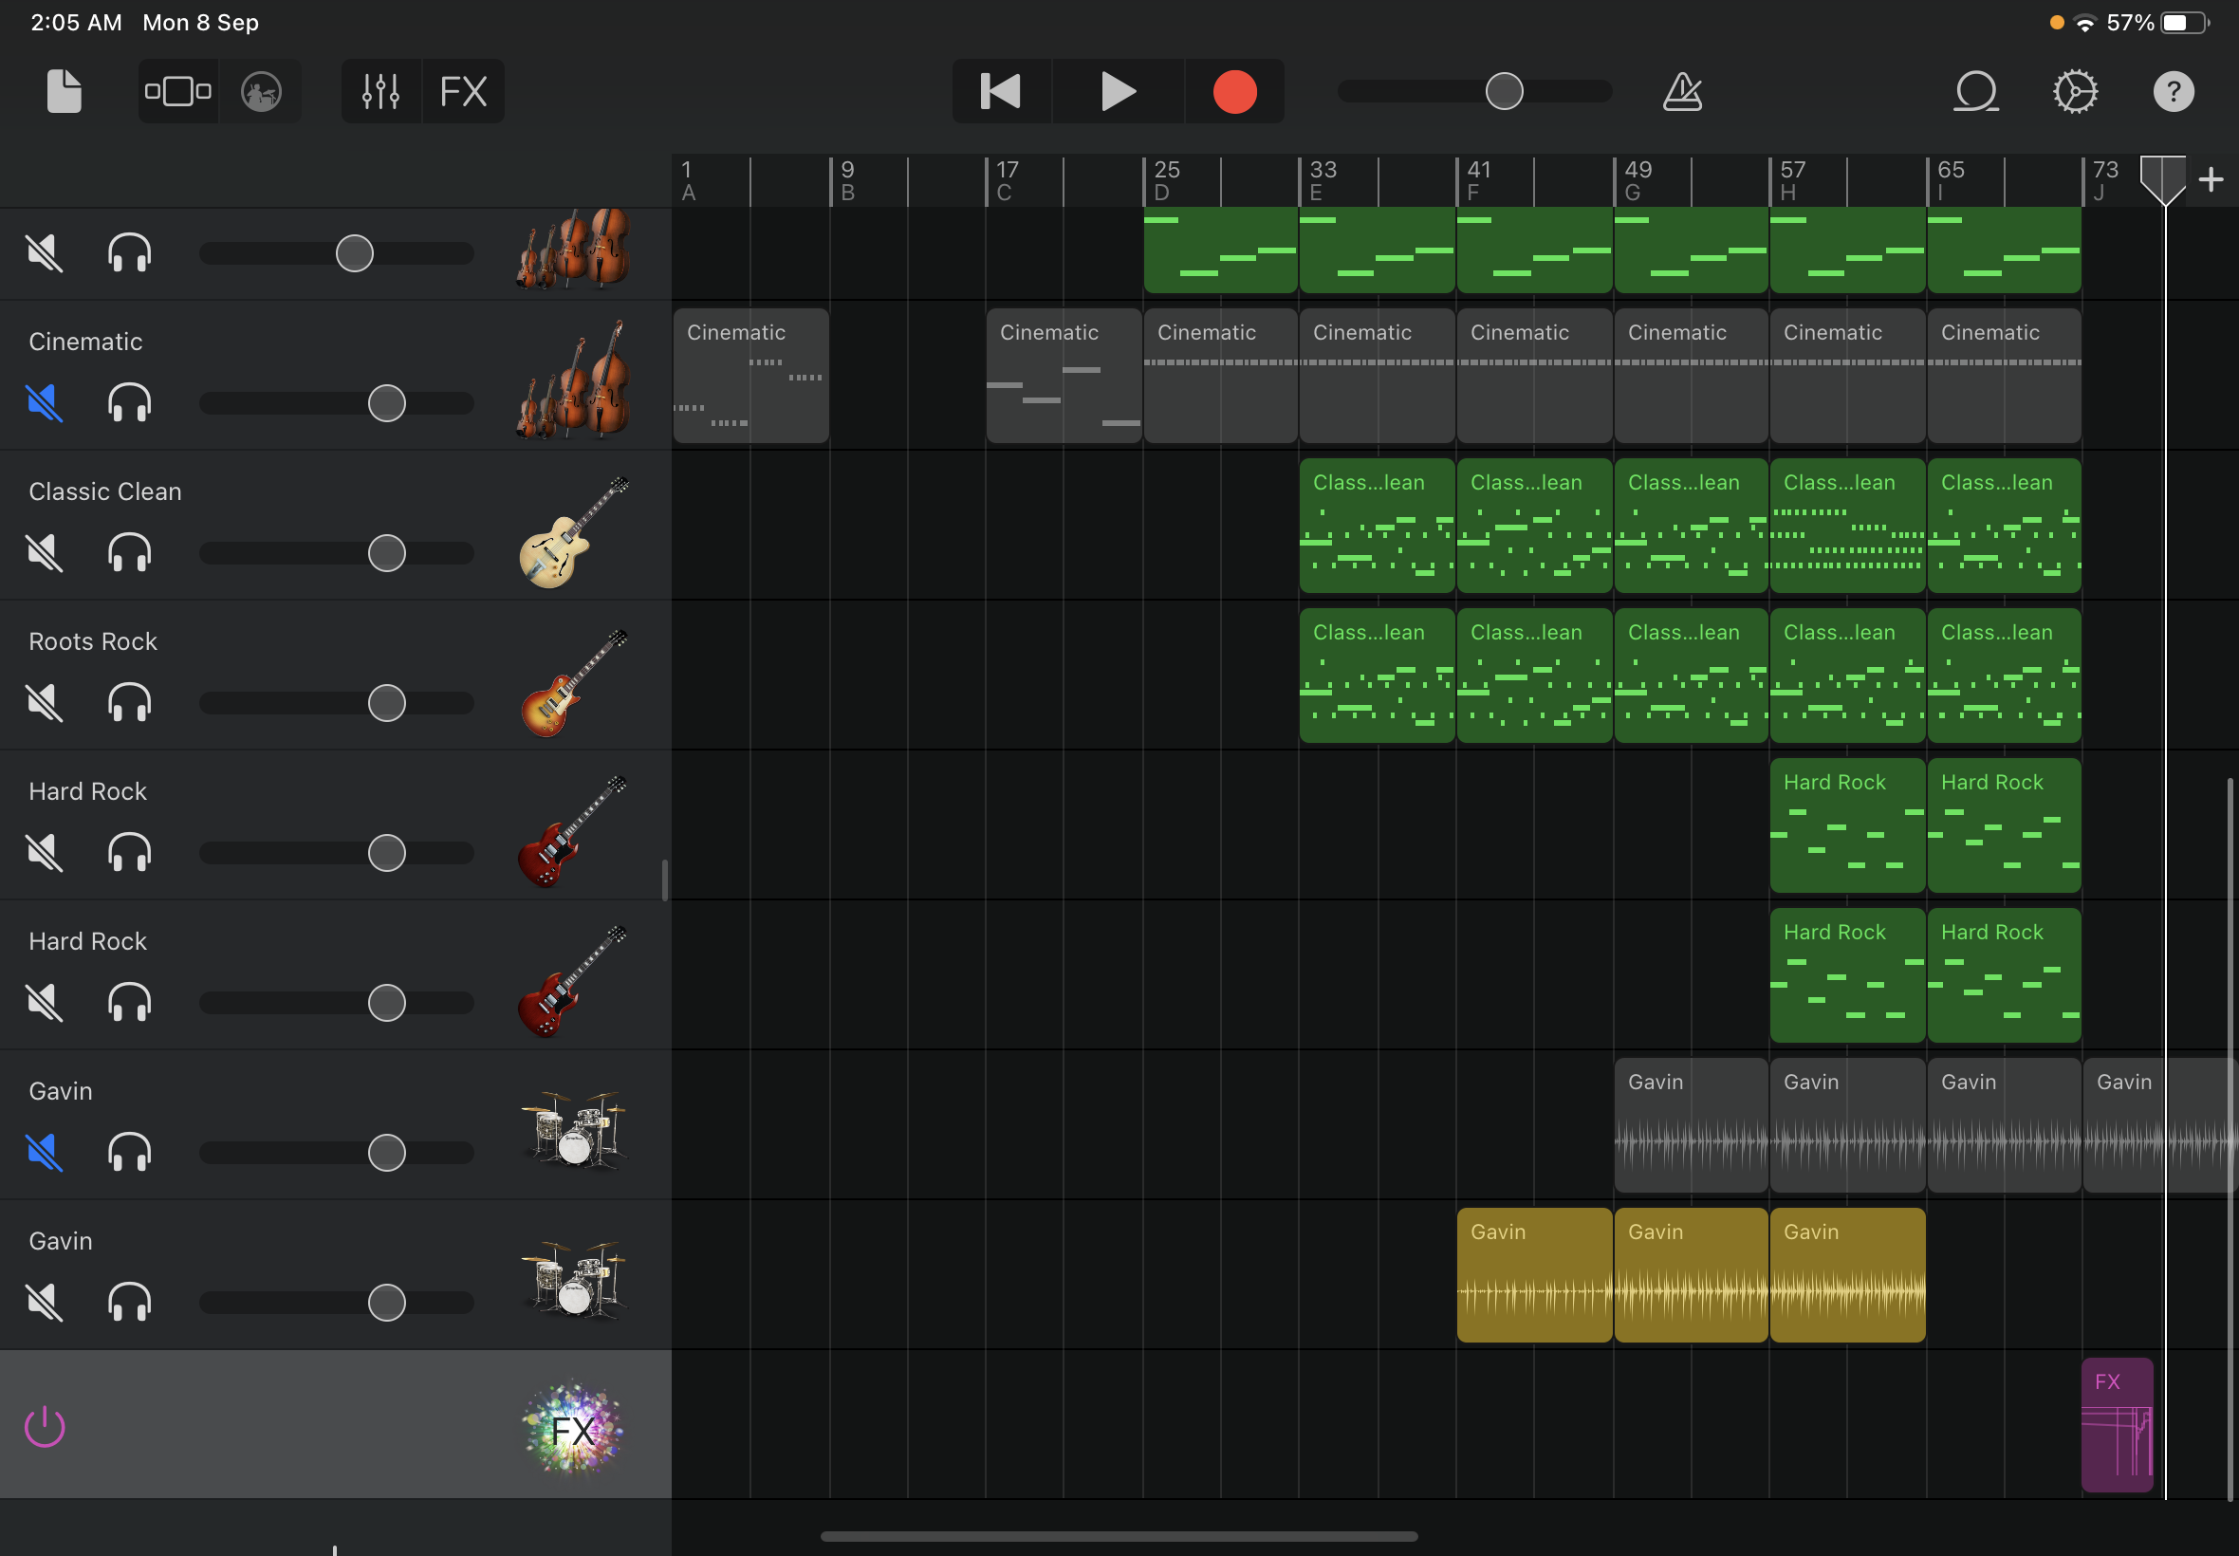Start recording with red Record button
The height and width of the screenshot is (1556, 2239).
[1234, 92]
